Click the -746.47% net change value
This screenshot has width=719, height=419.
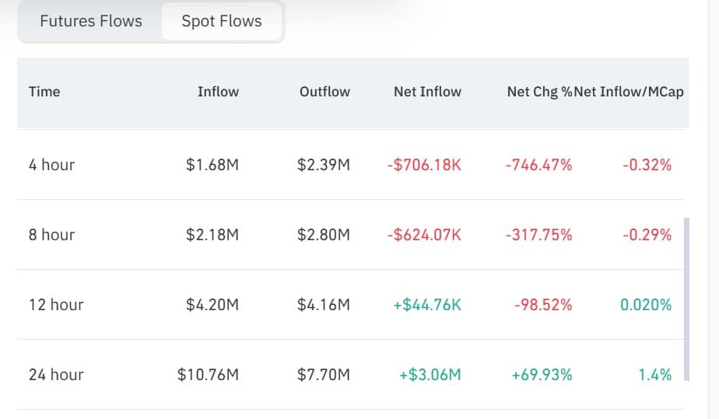click(538, 165)
